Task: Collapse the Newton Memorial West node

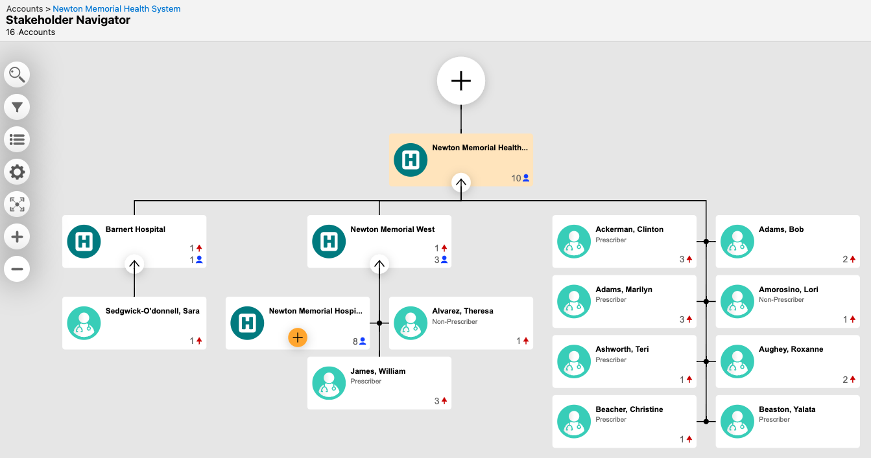Action: [379, 264]
